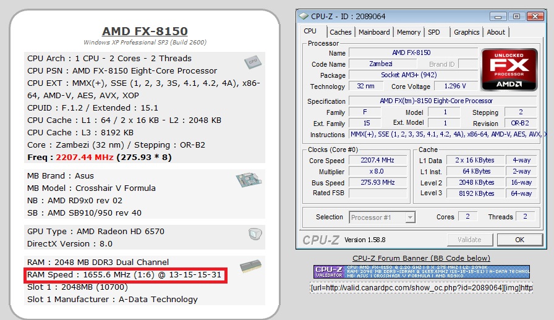Click the RAM Speed 1655.6 MHz line
Screen dimensions: 554x320
point(124,275)
